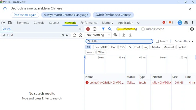Filter requests by JS type
Screen dimensions: 196x110
[129, 47]
